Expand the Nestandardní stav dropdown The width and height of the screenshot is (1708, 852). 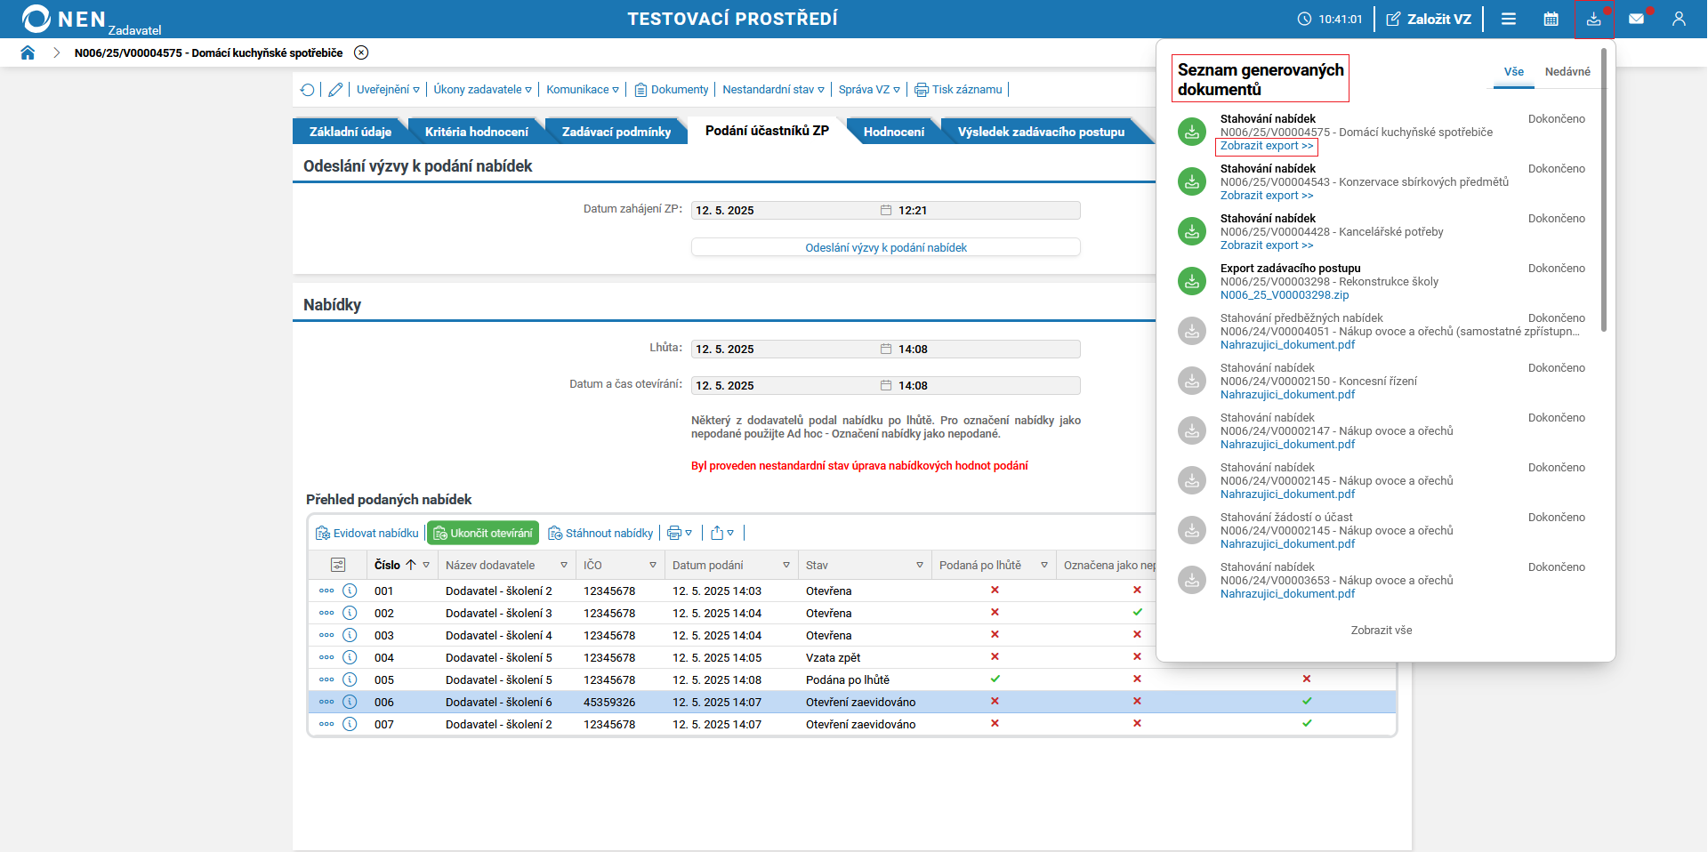tap(773, 90)
